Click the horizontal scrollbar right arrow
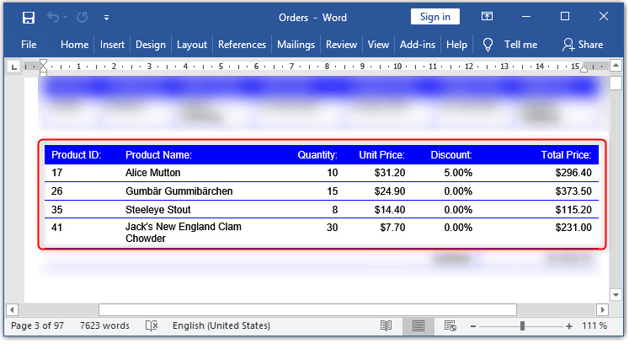The width and height of the screenshot is (629, 344). 602,309
